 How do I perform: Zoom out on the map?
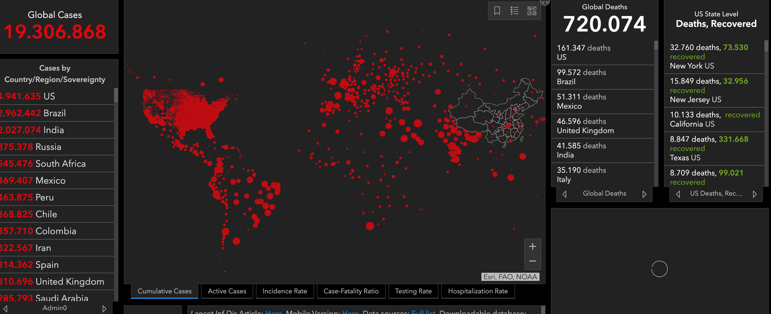coord(532,261)
